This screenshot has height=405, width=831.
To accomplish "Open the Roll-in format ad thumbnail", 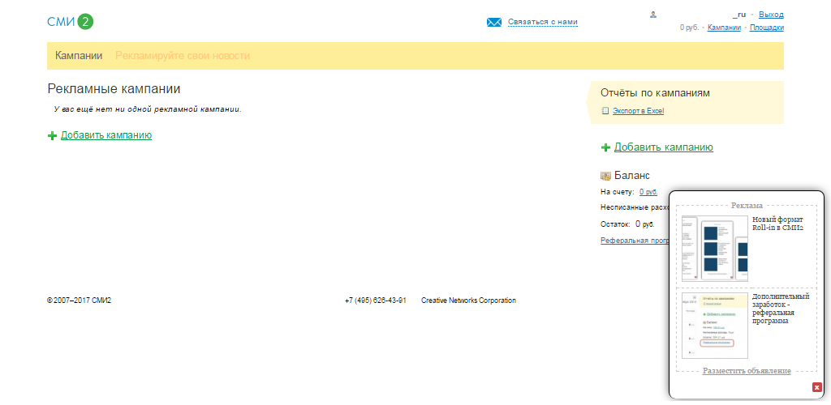I will pyautogui.click(x=714, y=248).
